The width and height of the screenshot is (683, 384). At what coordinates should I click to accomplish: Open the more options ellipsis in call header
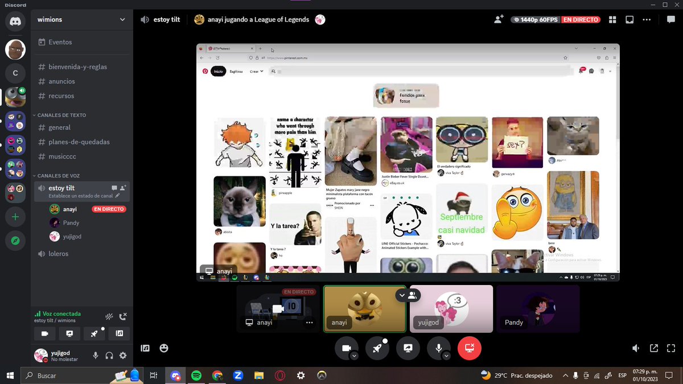[647, 19]
